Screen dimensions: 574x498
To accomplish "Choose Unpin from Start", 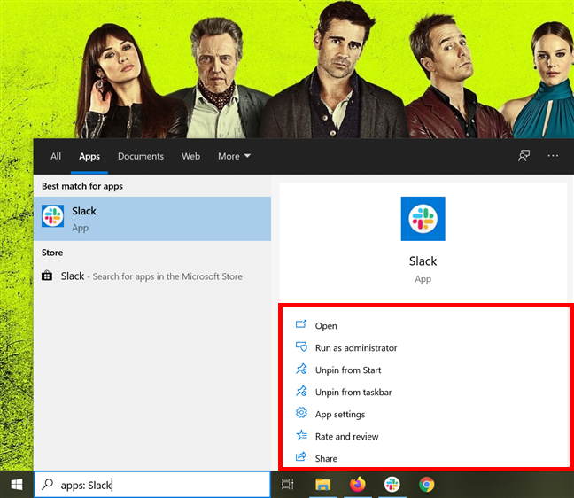I will 348,370.
